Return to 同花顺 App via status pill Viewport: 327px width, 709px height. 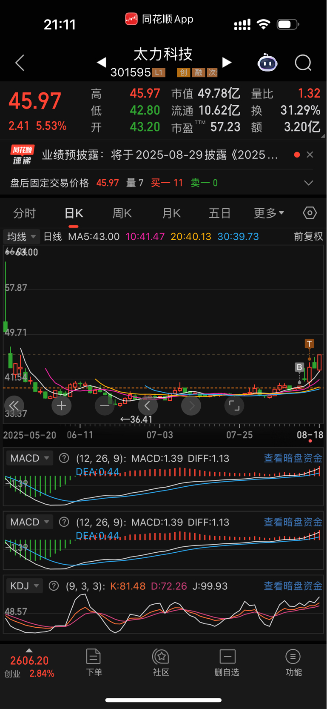coord(159,19)
